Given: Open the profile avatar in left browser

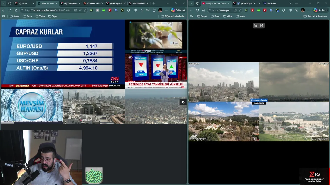Looking at the screenshot, I should 160,10.
